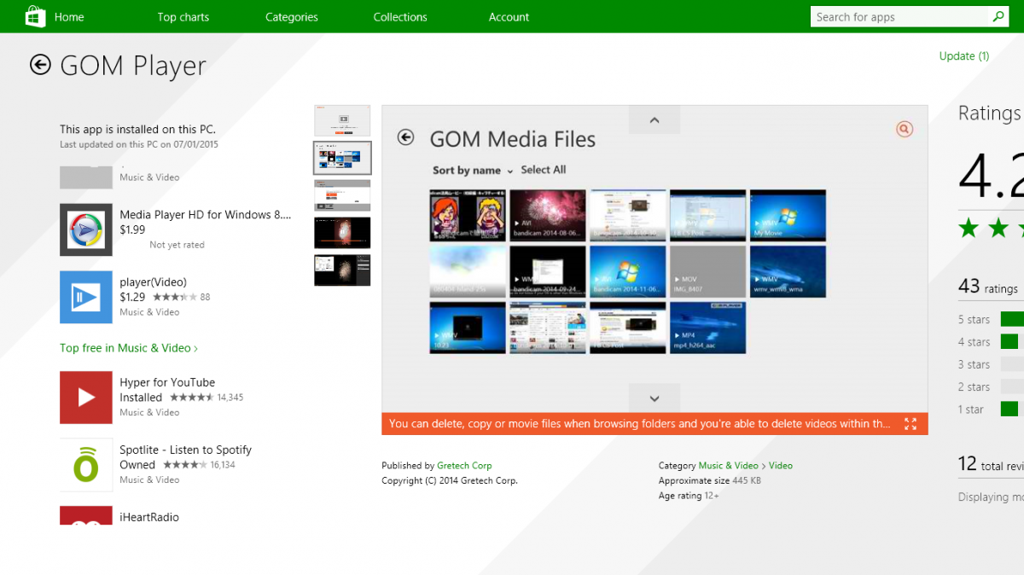This screenshot has height=575, width=1024.
Task: Open the Collections menu
Action: (400, 17)
